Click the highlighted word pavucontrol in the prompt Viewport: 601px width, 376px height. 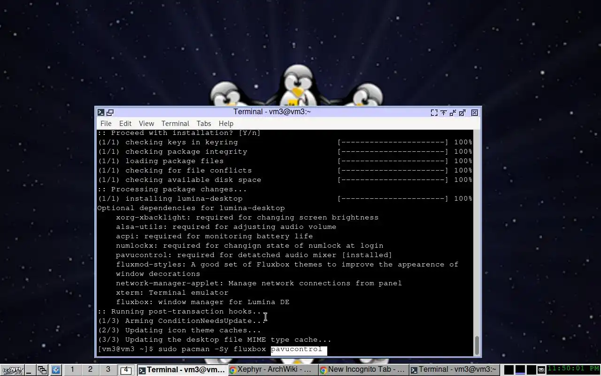coord(296,349)
